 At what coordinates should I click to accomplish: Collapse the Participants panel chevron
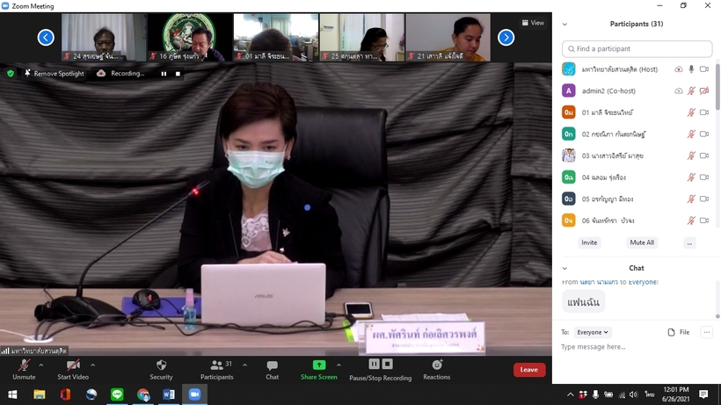click(x=564, y=25)
